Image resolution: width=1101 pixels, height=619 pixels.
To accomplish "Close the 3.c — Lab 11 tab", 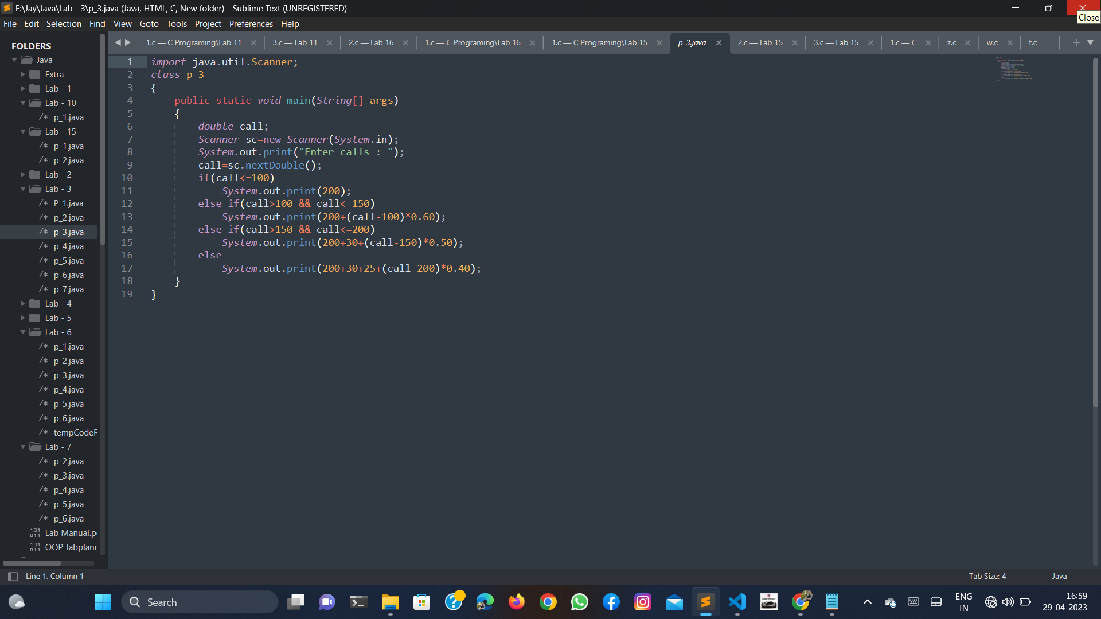I will [329, 43].
